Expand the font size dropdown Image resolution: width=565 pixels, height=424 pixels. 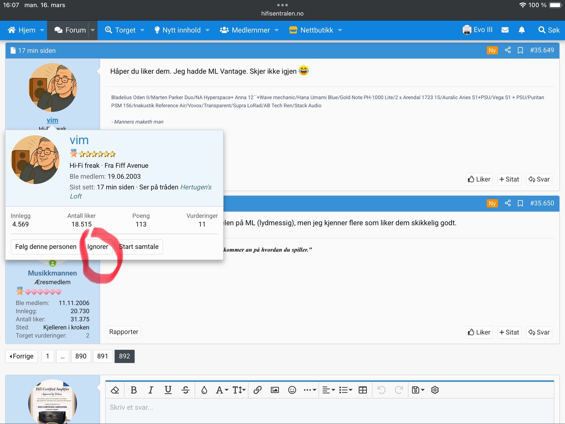point(239,390)
